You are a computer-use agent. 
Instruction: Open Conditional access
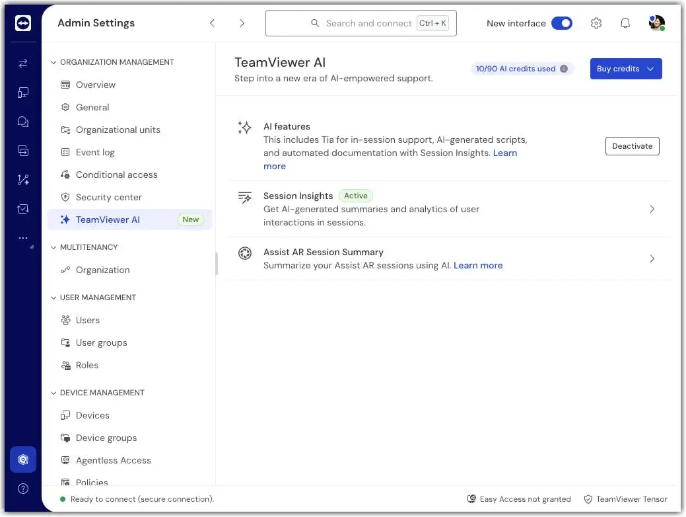point(129,175)
